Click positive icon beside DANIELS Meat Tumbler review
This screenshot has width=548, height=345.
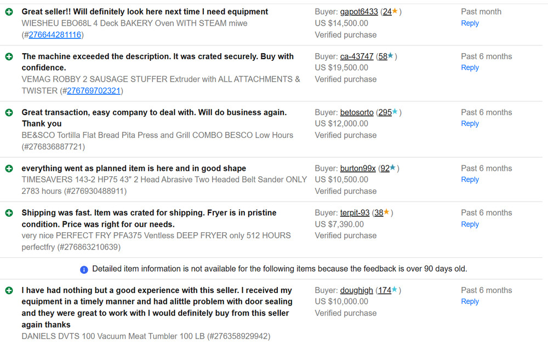pos(9,290)
